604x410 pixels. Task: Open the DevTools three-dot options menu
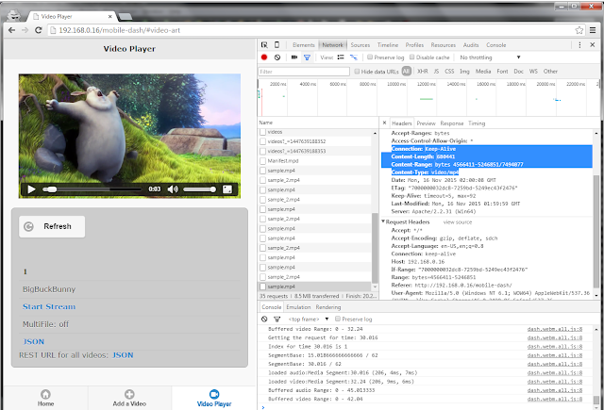[579, 45]
